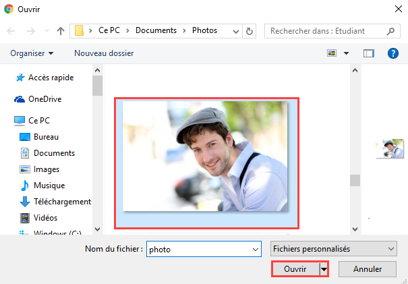Click the file list scroll up arrow

point(355,70)
